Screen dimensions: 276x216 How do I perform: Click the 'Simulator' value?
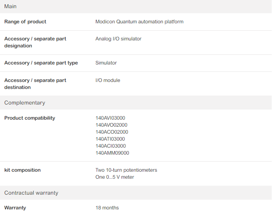click(106, 63)
